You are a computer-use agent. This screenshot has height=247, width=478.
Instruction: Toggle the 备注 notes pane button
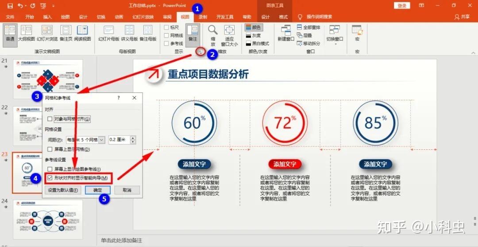click(x=193, y=35)
